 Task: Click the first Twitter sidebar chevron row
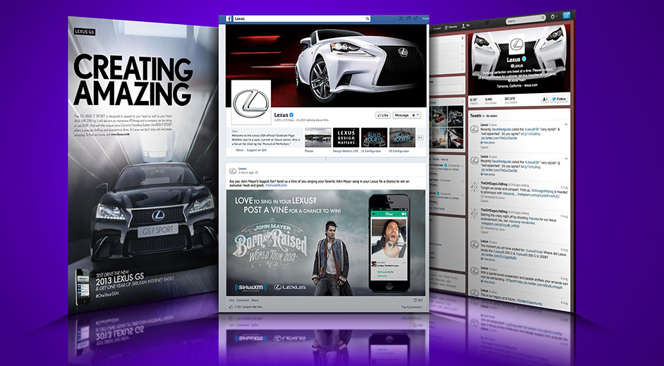point(447,38)
